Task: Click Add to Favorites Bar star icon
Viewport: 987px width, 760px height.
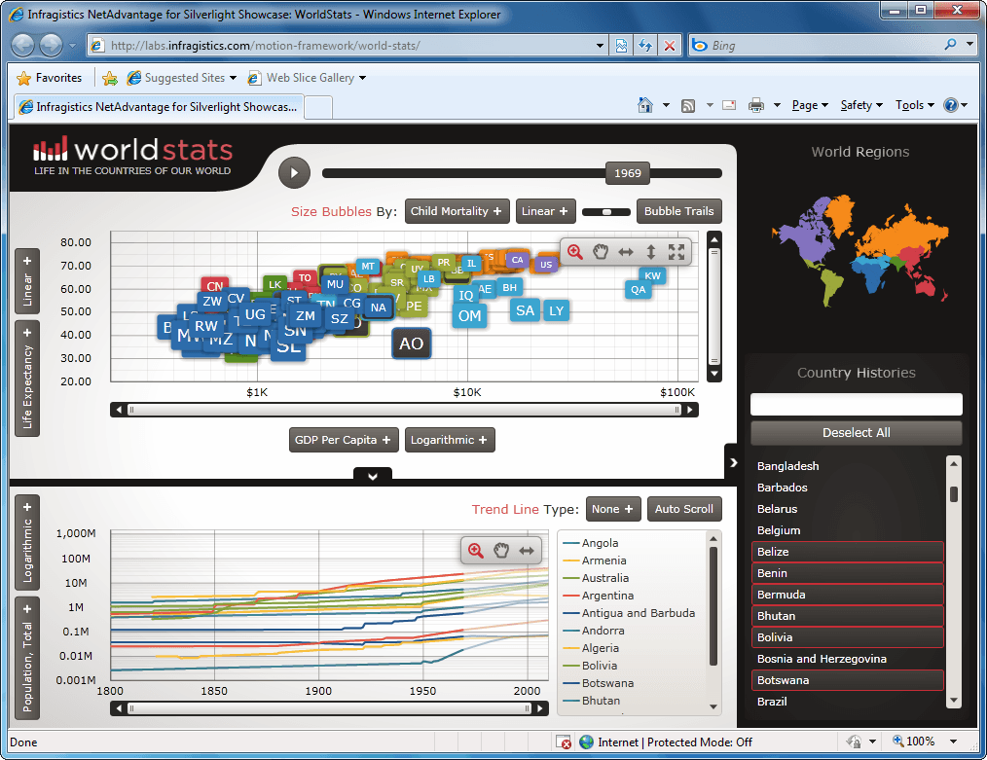Action: tap(110, 78)
